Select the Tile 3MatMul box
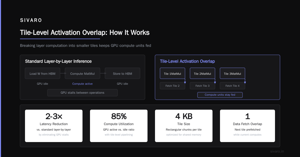The image size is (300, 157). tap(232, 74)
